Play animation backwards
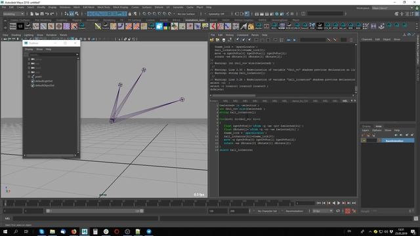Screen dimensions: 420x236 [334, 203]
